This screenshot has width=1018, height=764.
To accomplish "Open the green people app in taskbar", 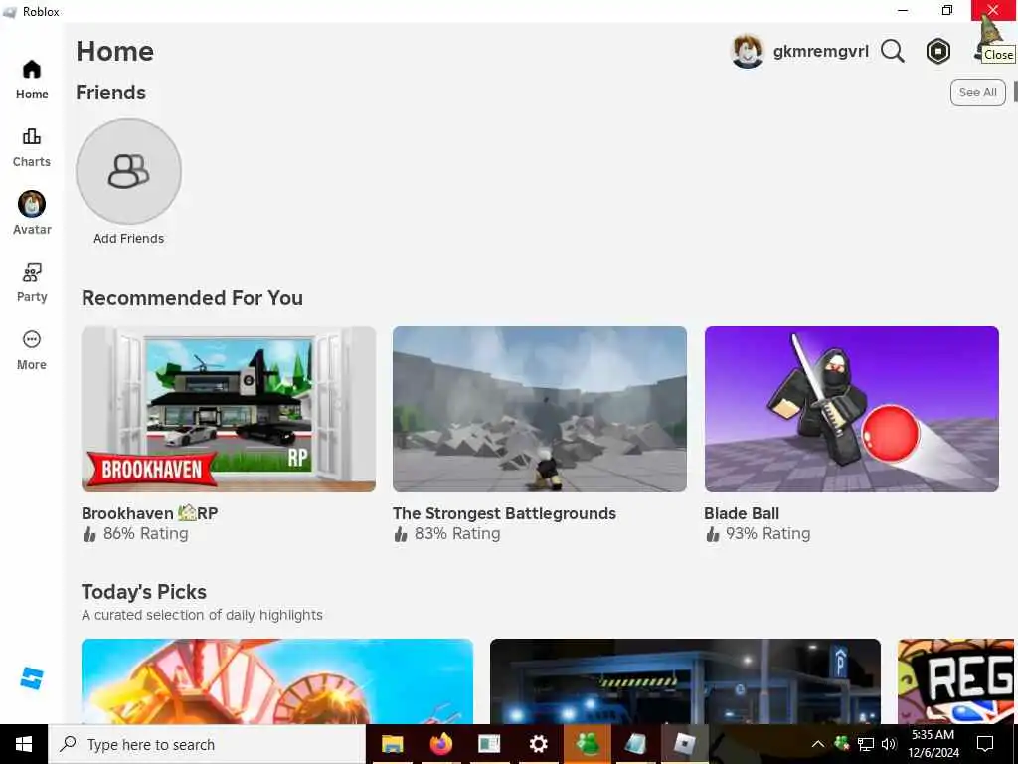I will [587, 744].
